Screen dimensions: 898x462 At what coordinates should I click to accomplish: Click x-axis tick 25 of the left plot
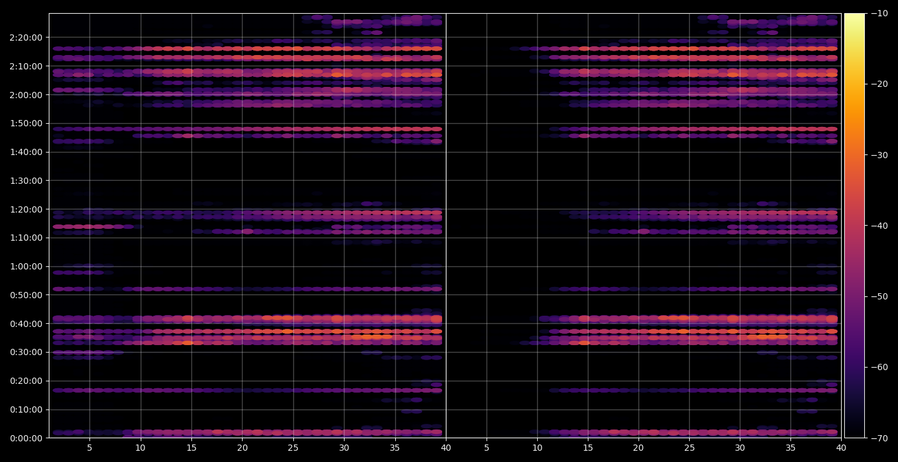[x=293, y=448]
